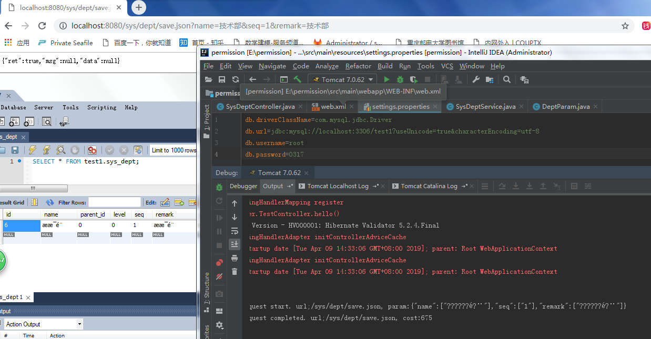Execute SQL with the lightning bolt icon

coord(33,150)
